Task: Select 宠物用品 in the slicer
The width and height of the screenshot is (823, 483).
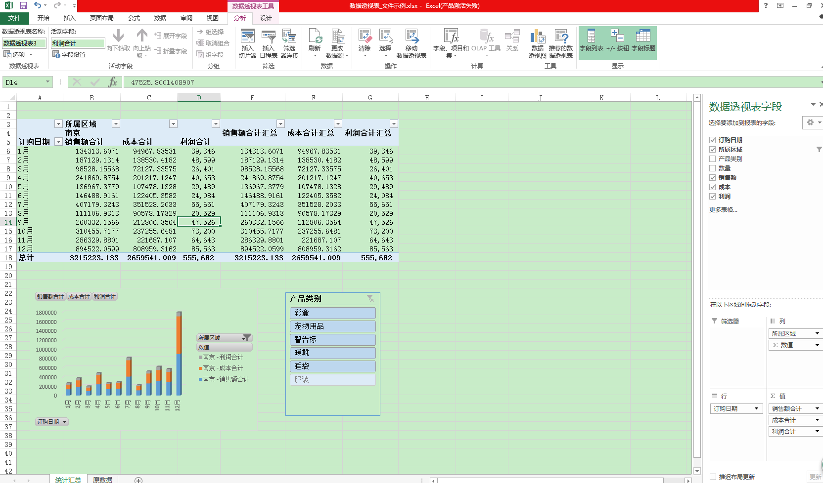Action: (332, 326)
